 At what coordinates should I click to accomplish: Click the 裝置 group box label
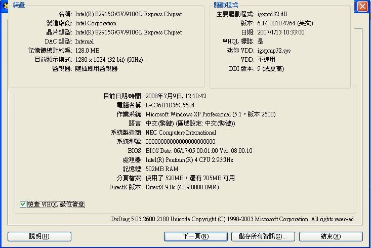pyautogui.click(x=19, y=5)
